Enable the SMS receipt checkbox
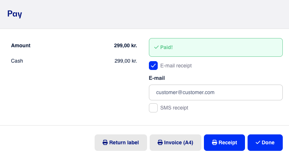The image size is (289, 156). (153, 108)
